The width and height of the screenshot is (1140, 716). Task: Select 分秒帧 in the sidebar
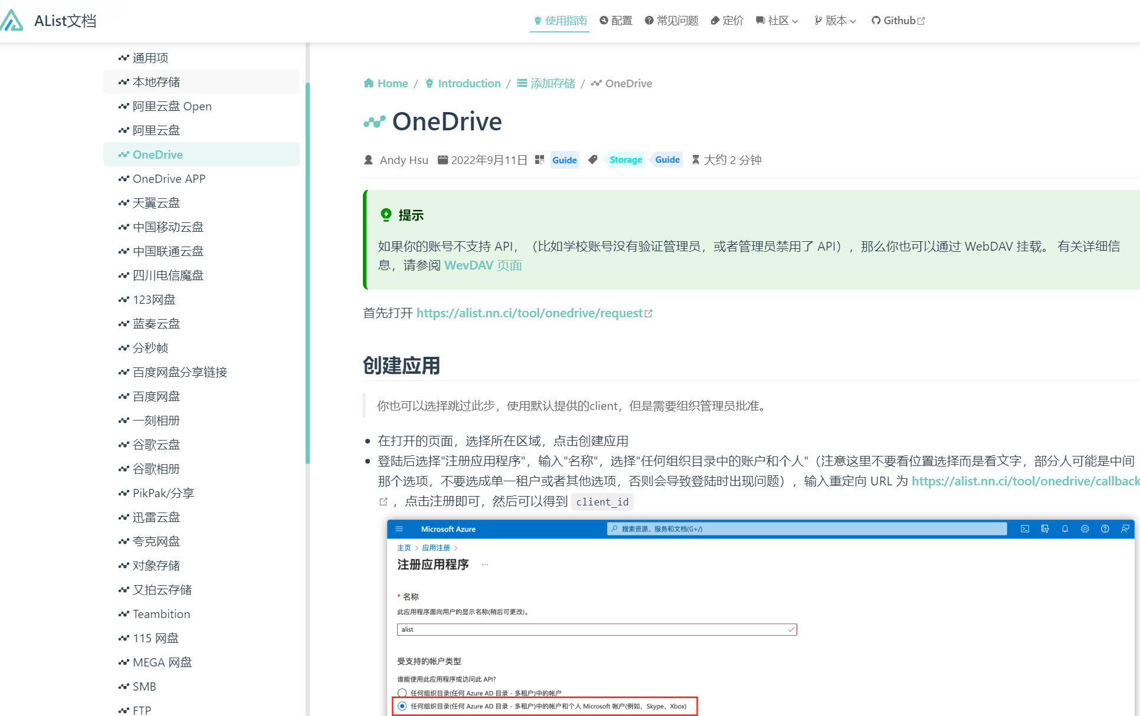[x=201, y=348]
